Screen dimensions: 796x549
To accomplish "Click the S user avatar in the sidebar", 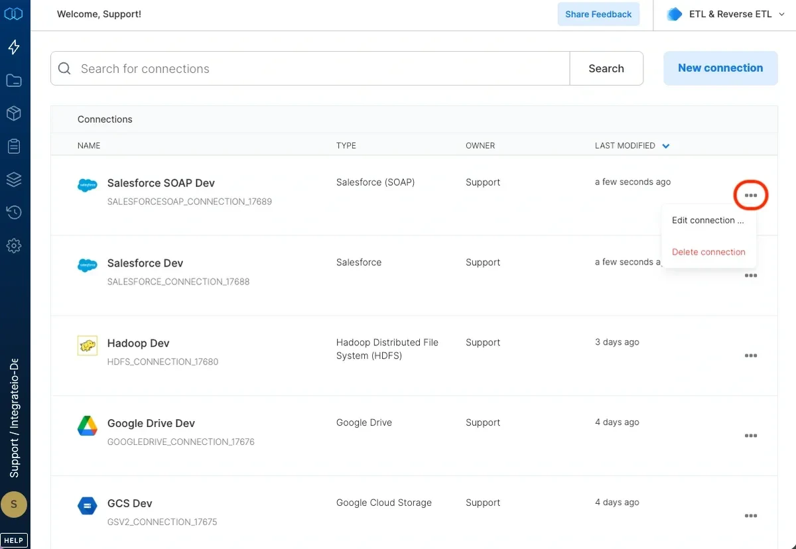I will pos(14,505).
